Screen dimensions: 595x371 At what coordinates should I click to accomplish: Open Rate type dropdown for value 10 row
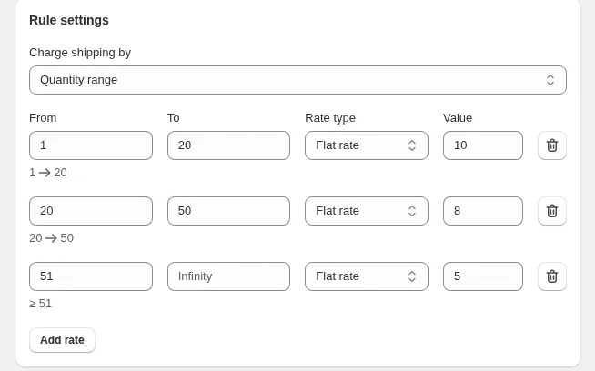(367, 145)
